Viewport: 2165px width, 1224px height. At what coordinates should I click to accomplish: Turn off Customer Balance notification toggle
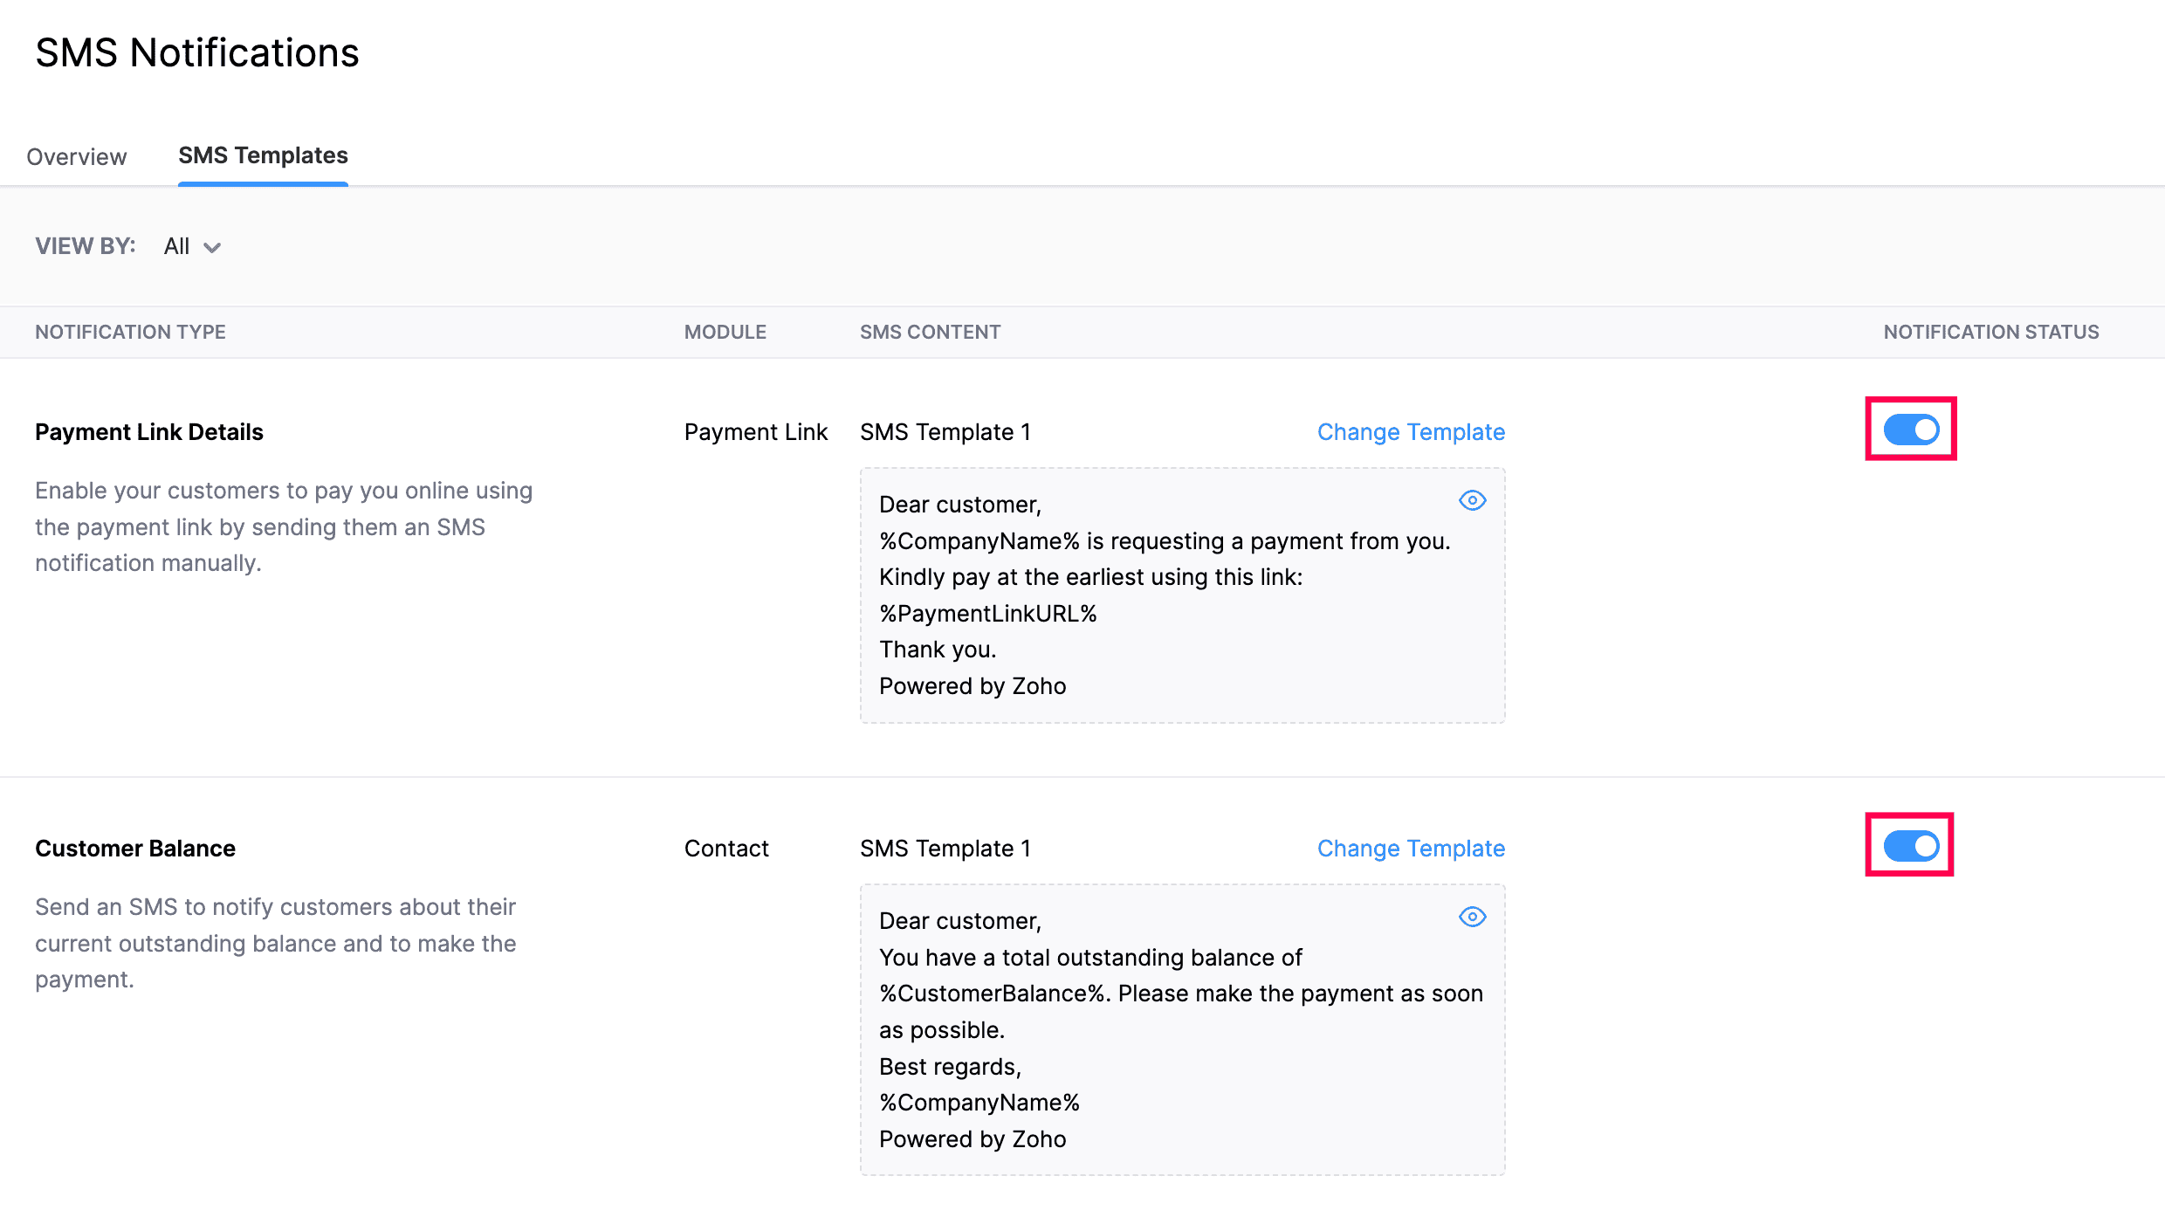click(1910, 846)
